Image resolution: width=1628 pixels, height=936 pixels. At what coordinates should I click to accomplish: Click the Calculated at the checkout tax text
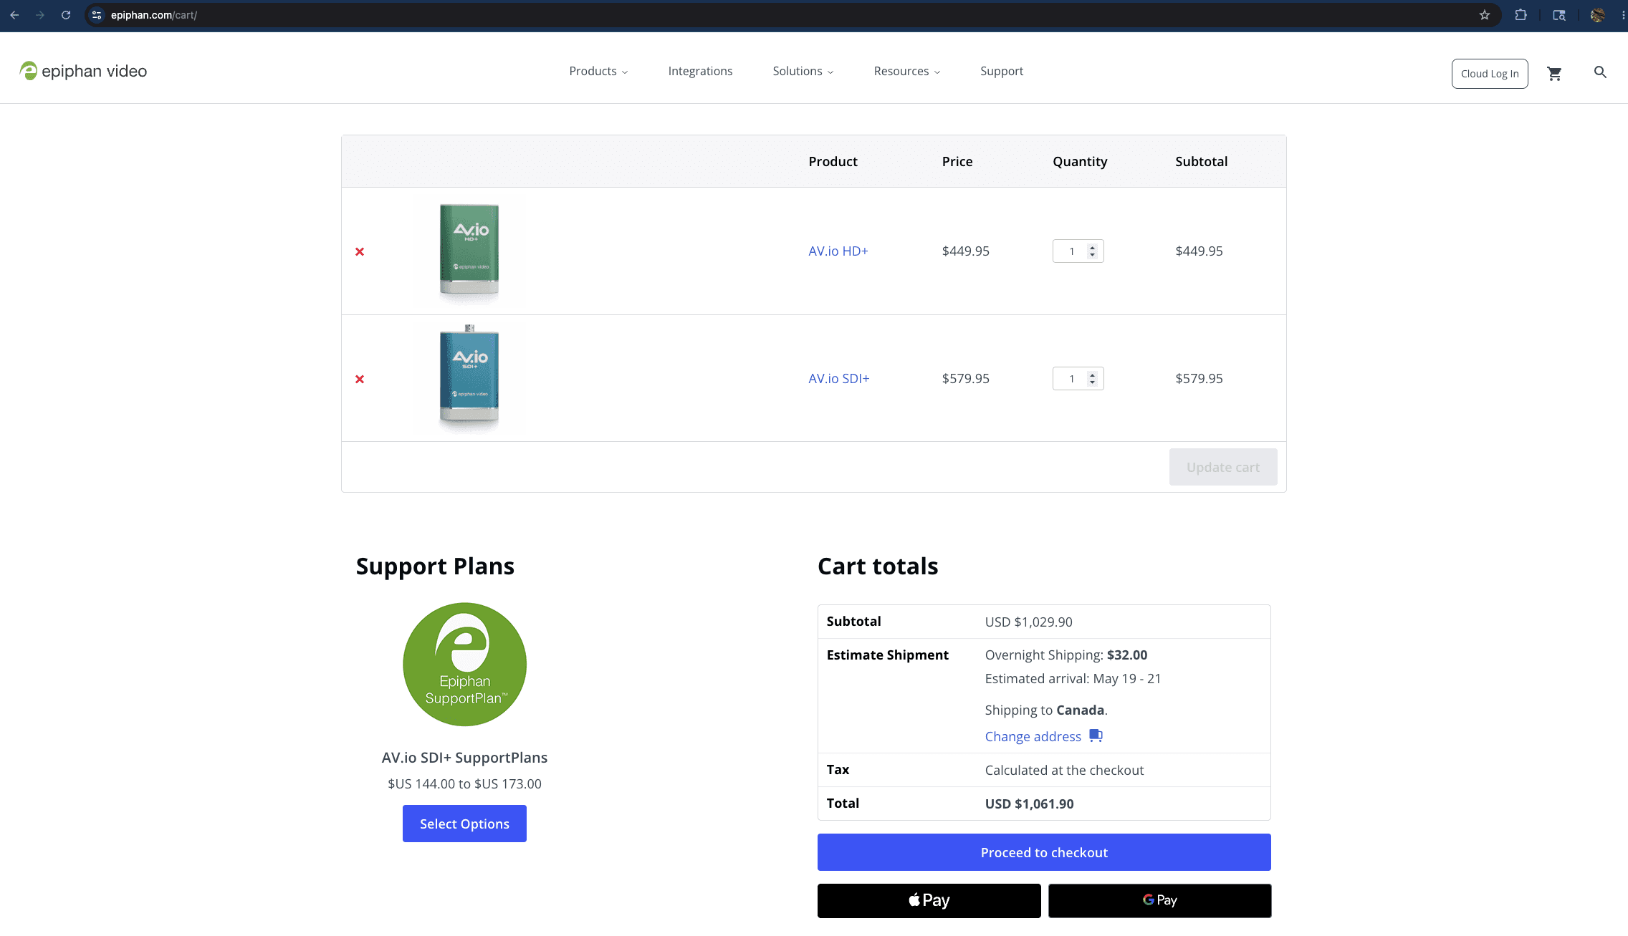click(x=1064, y=770)
